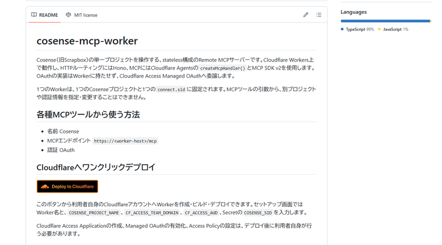Open the README tab
442x245 pixels.
pos(45,15)
